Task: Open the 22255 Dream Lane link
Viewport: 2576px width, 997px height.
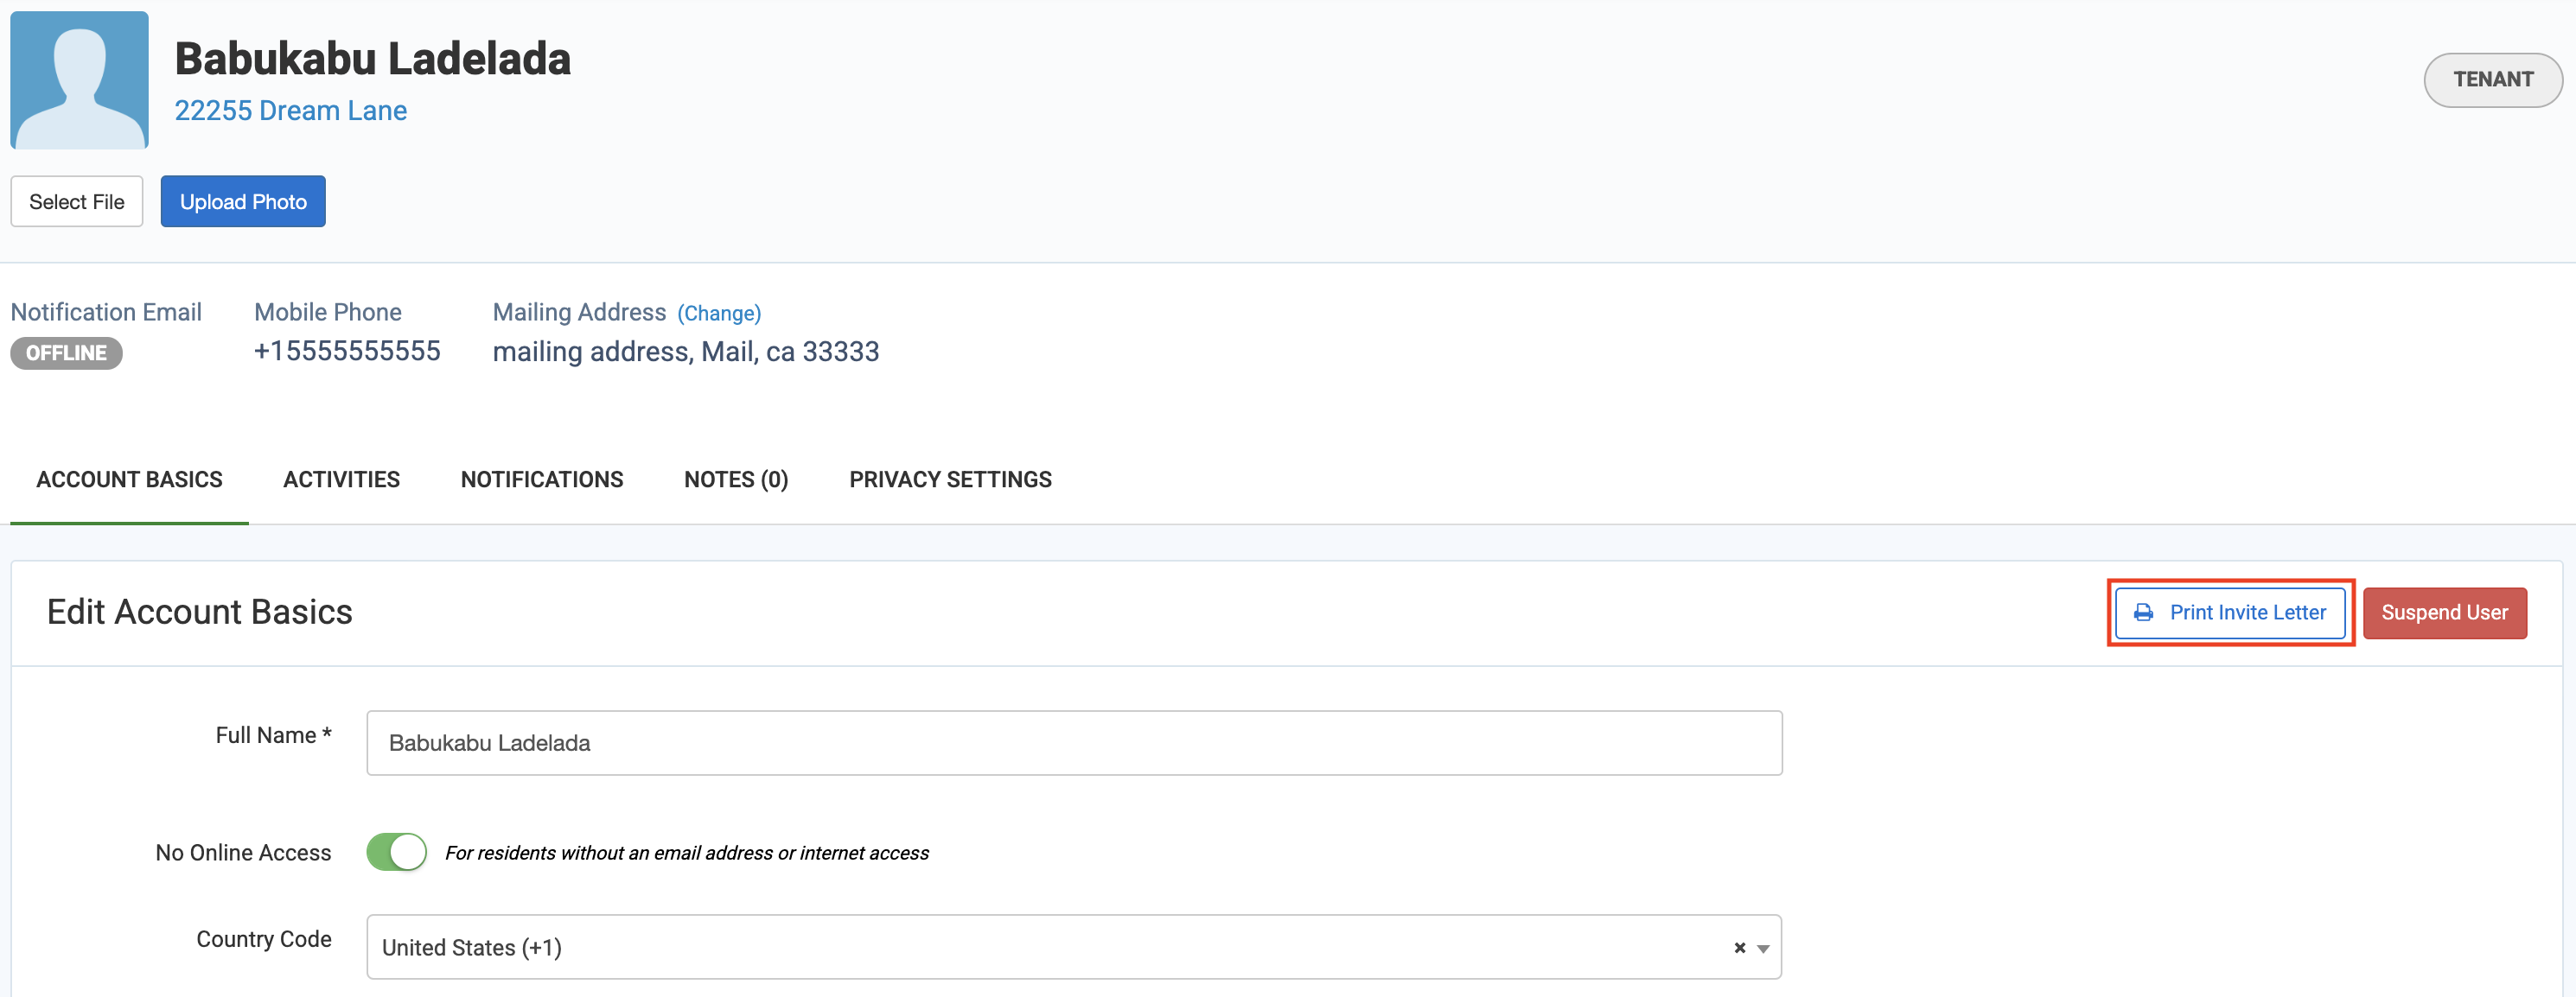Action: click(291, 110)
